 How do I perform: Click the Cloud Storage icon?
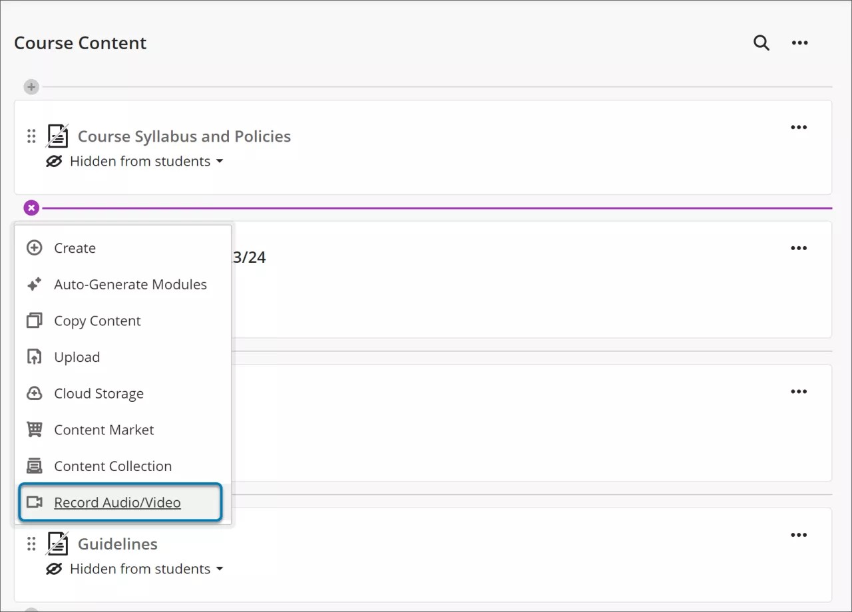coord(34,393)
